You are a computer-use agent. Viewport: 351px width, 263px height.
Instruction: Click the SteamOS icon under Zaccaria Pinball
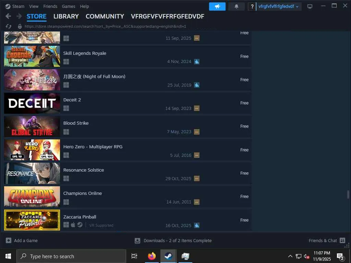(80, 225)
